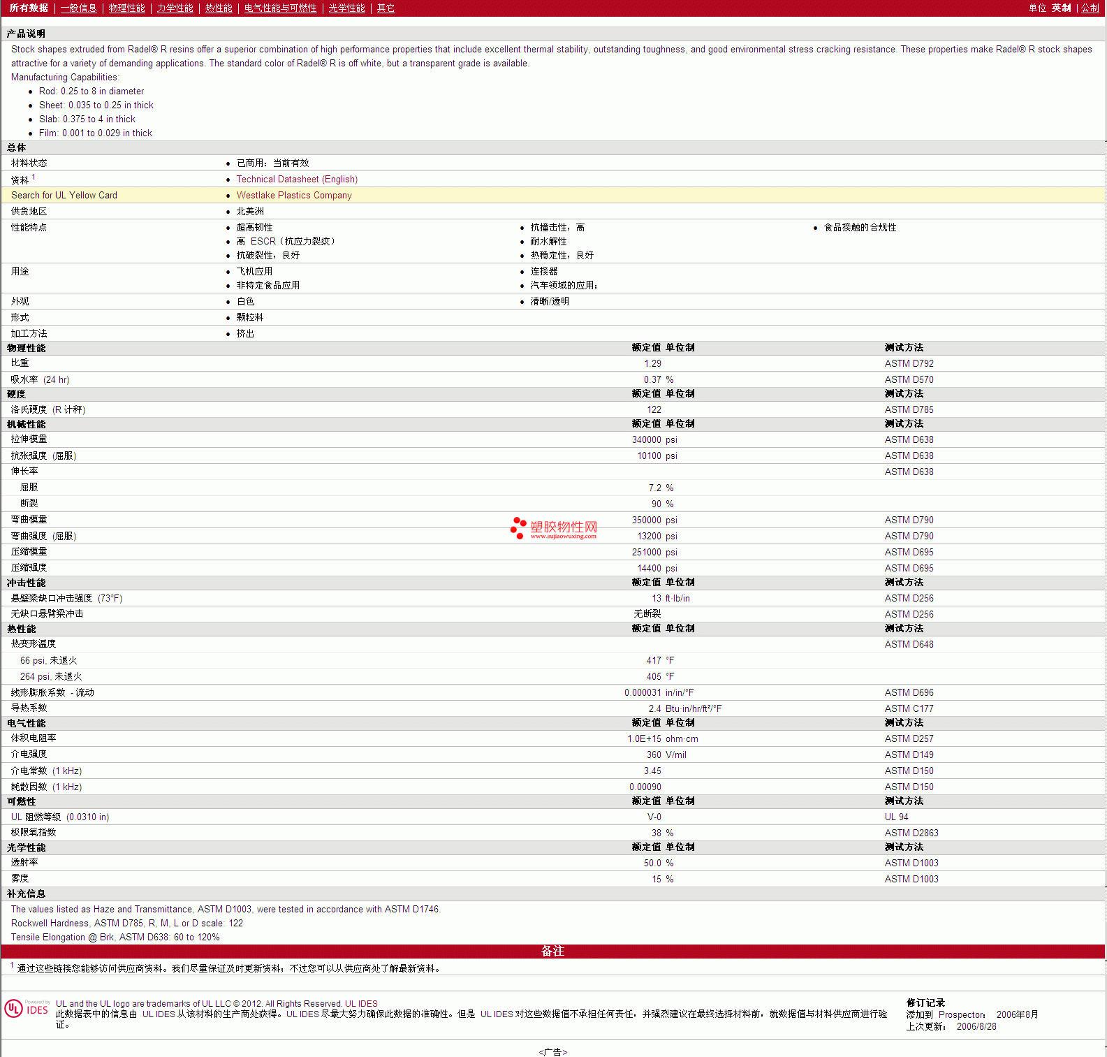
Task: Switch to the 所有数据 tab
Action: 29,8
